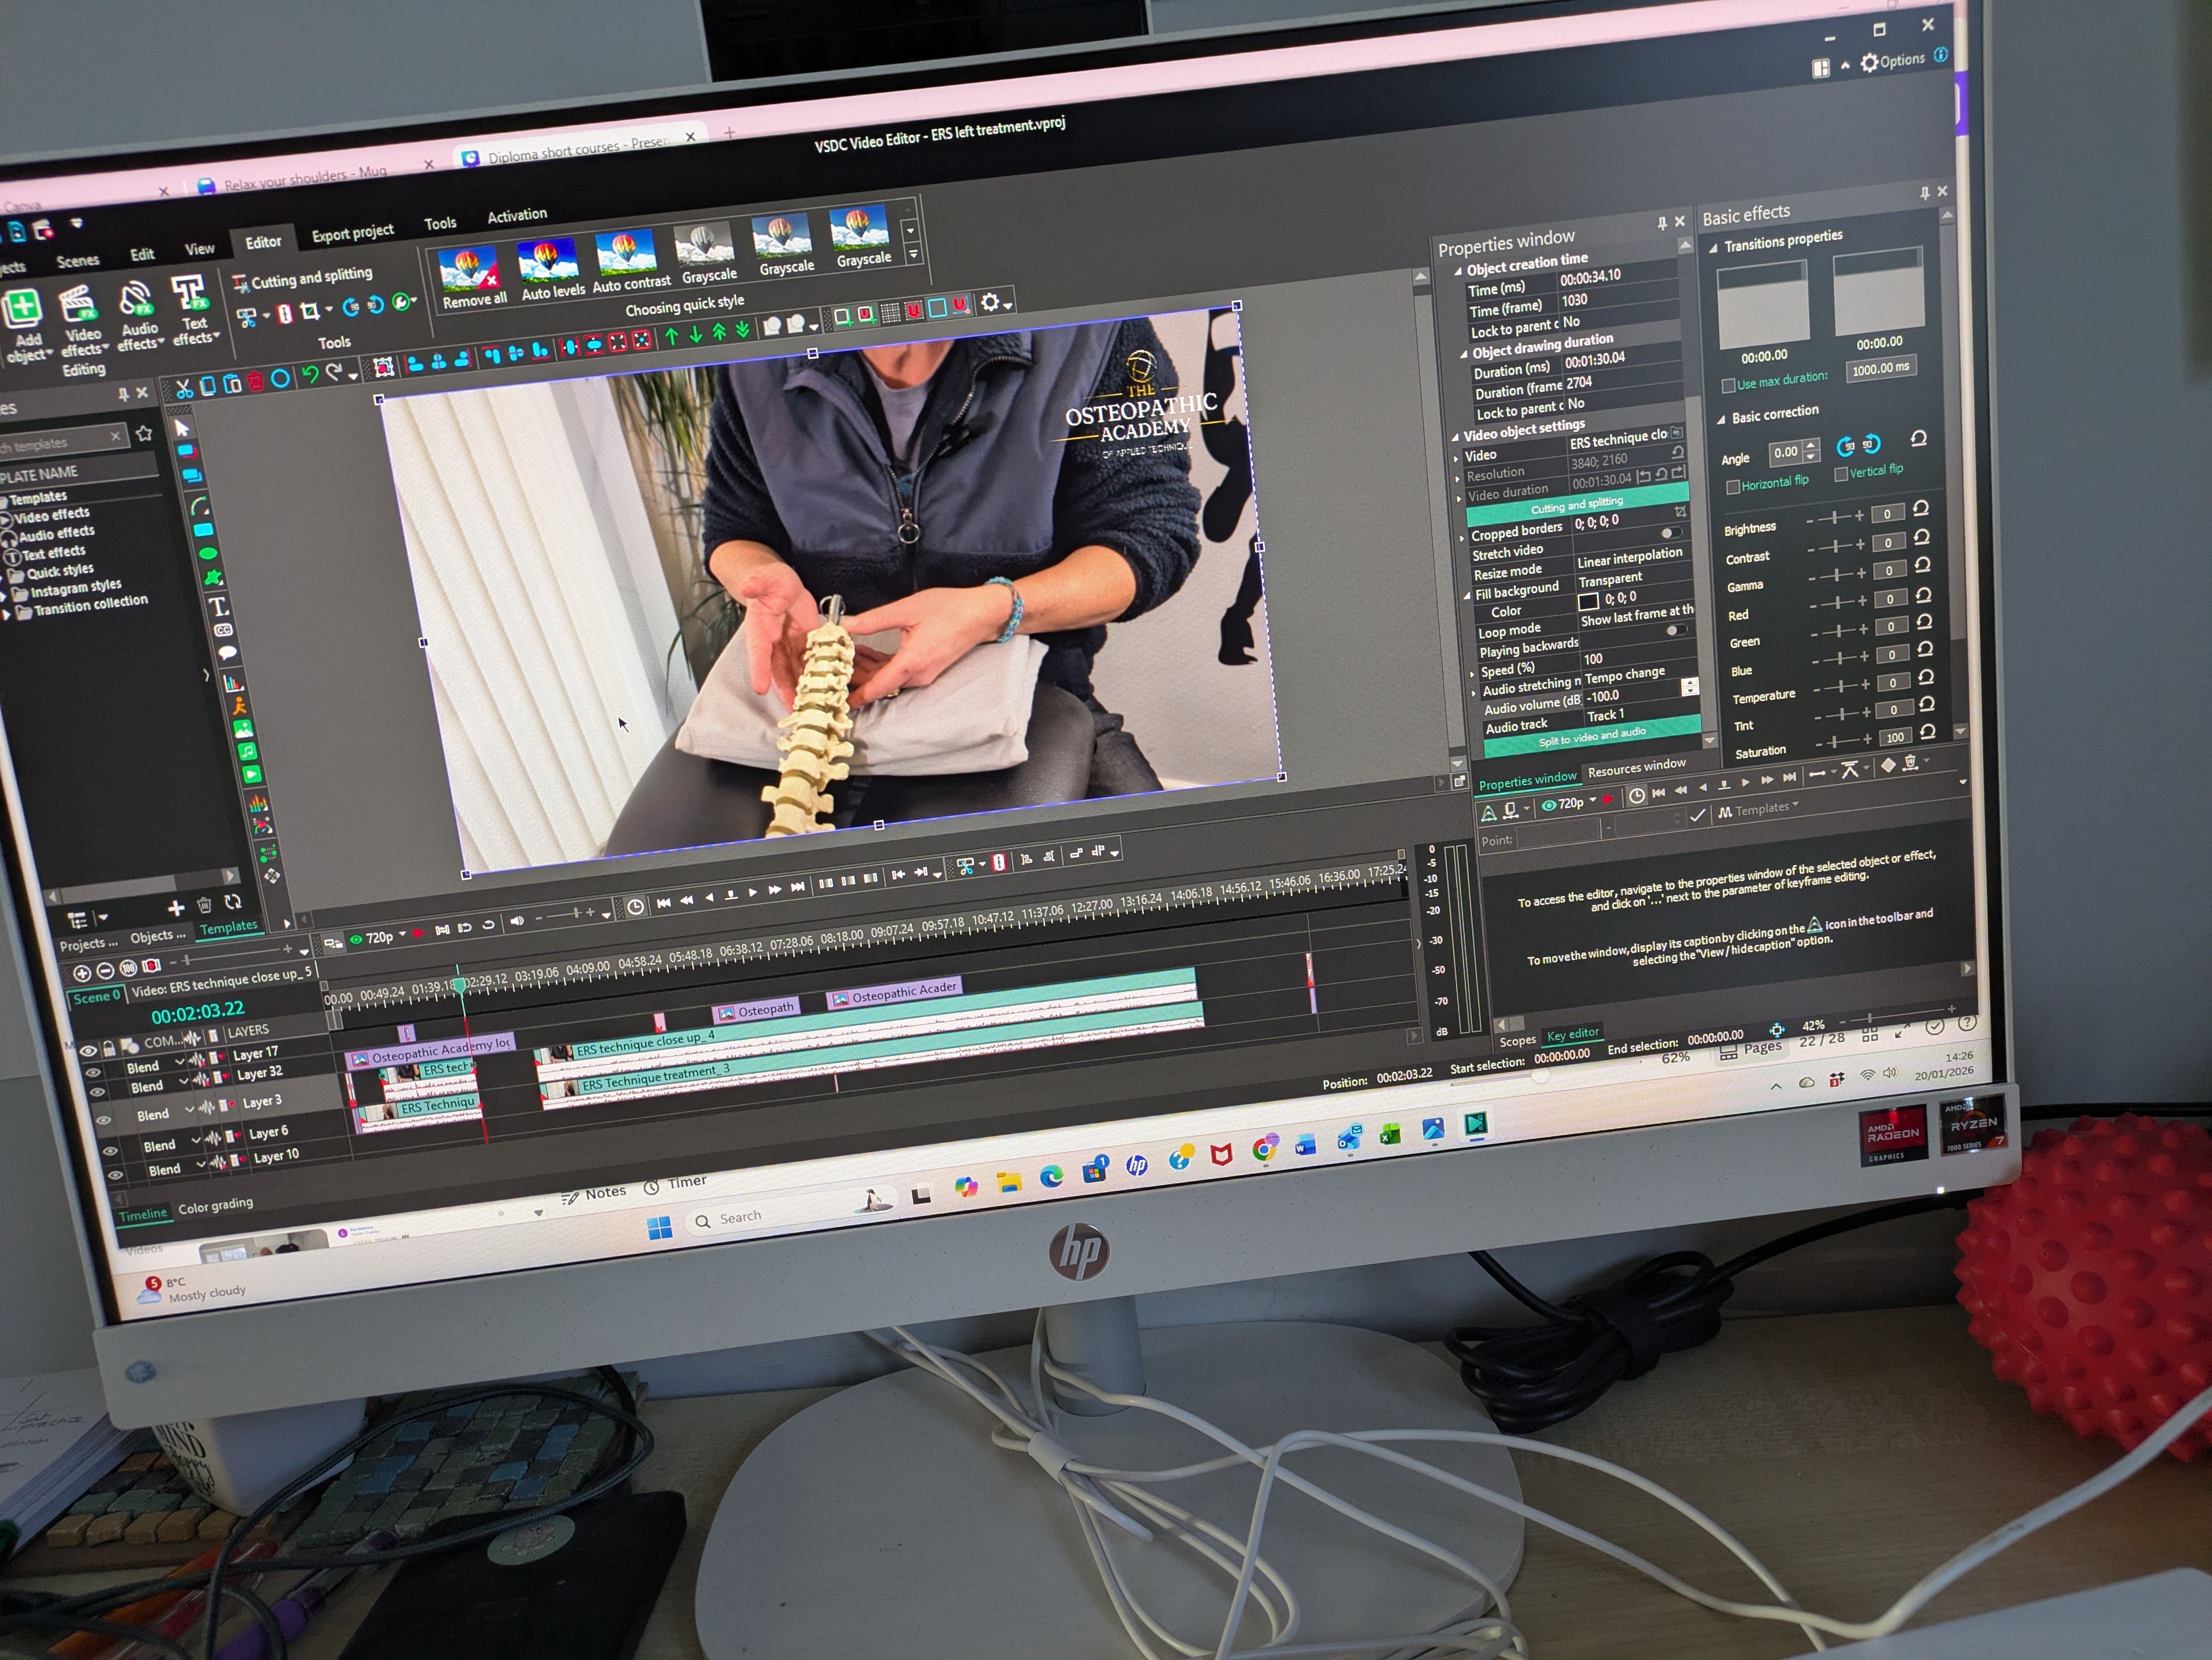Click the Cutting and splitting button in properties
Image resolution: width=2212 pixels, height=1660 pixels.
point(1577,506)
